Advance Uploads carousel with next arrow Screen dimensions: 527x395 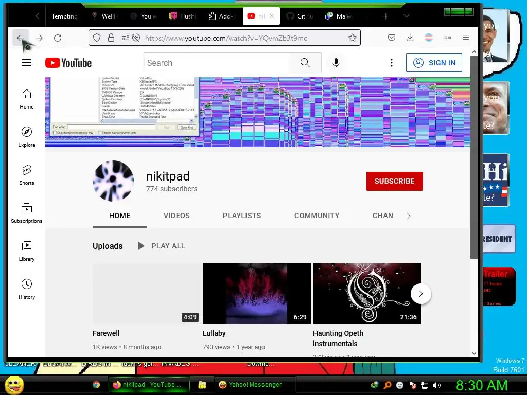tap(421, 294)
